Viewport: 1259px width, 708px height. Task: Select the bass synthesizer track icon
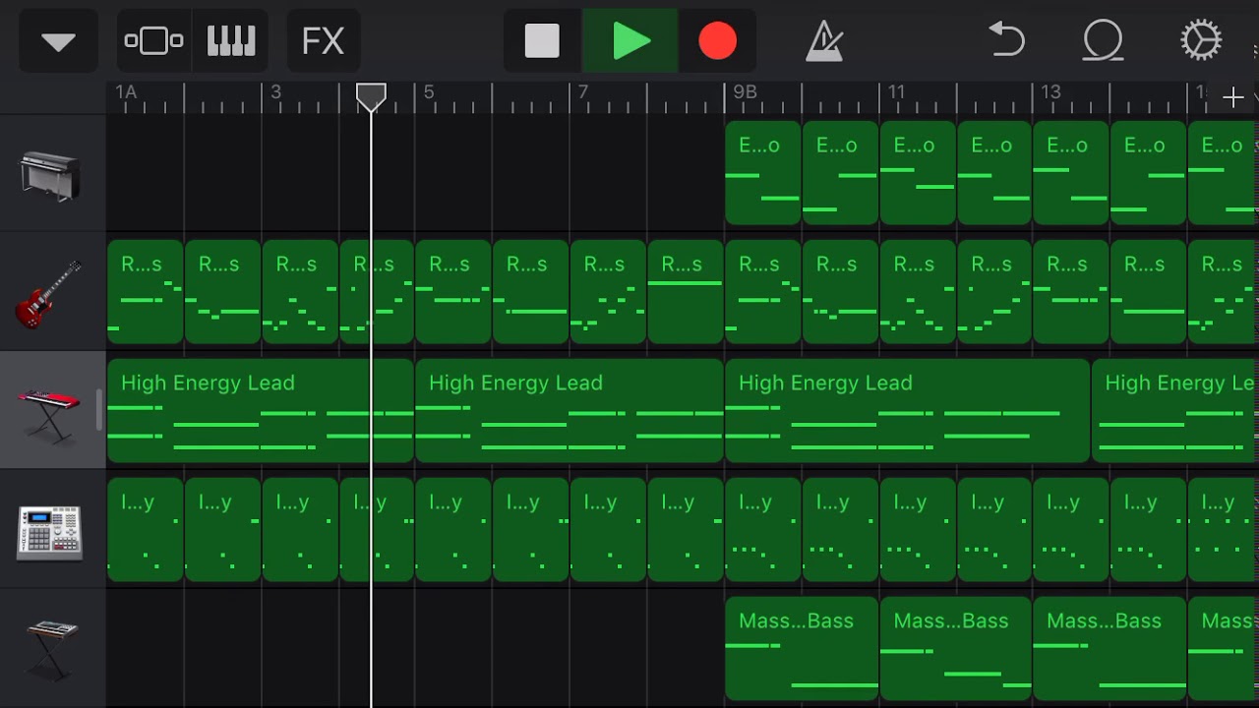point(51,647)
